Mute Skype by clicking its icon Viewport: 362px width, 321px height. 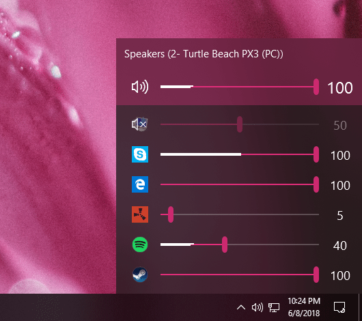140,154
